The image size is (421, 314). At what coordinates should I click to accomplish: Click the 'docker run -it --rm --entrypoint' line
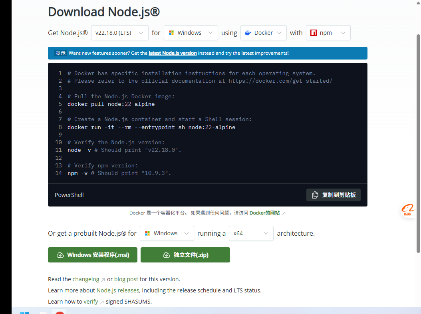point(151,127)
